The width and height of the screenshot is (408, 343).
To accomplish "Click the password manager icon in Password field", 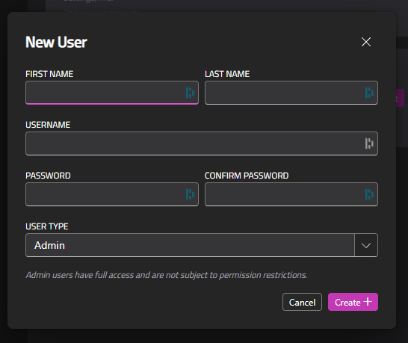I will [x=190, y=194].
